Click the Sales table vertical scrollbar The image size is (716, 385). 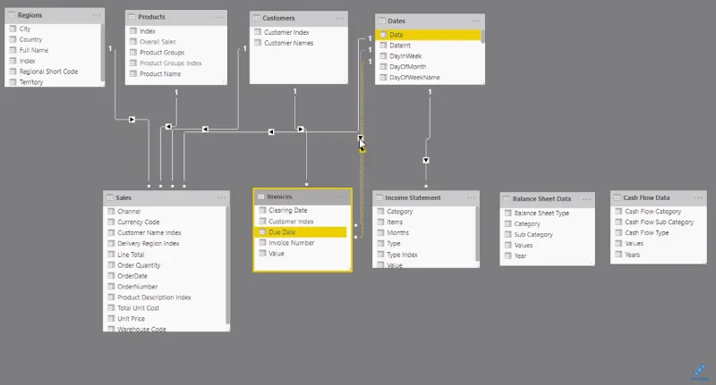point(227,265)
